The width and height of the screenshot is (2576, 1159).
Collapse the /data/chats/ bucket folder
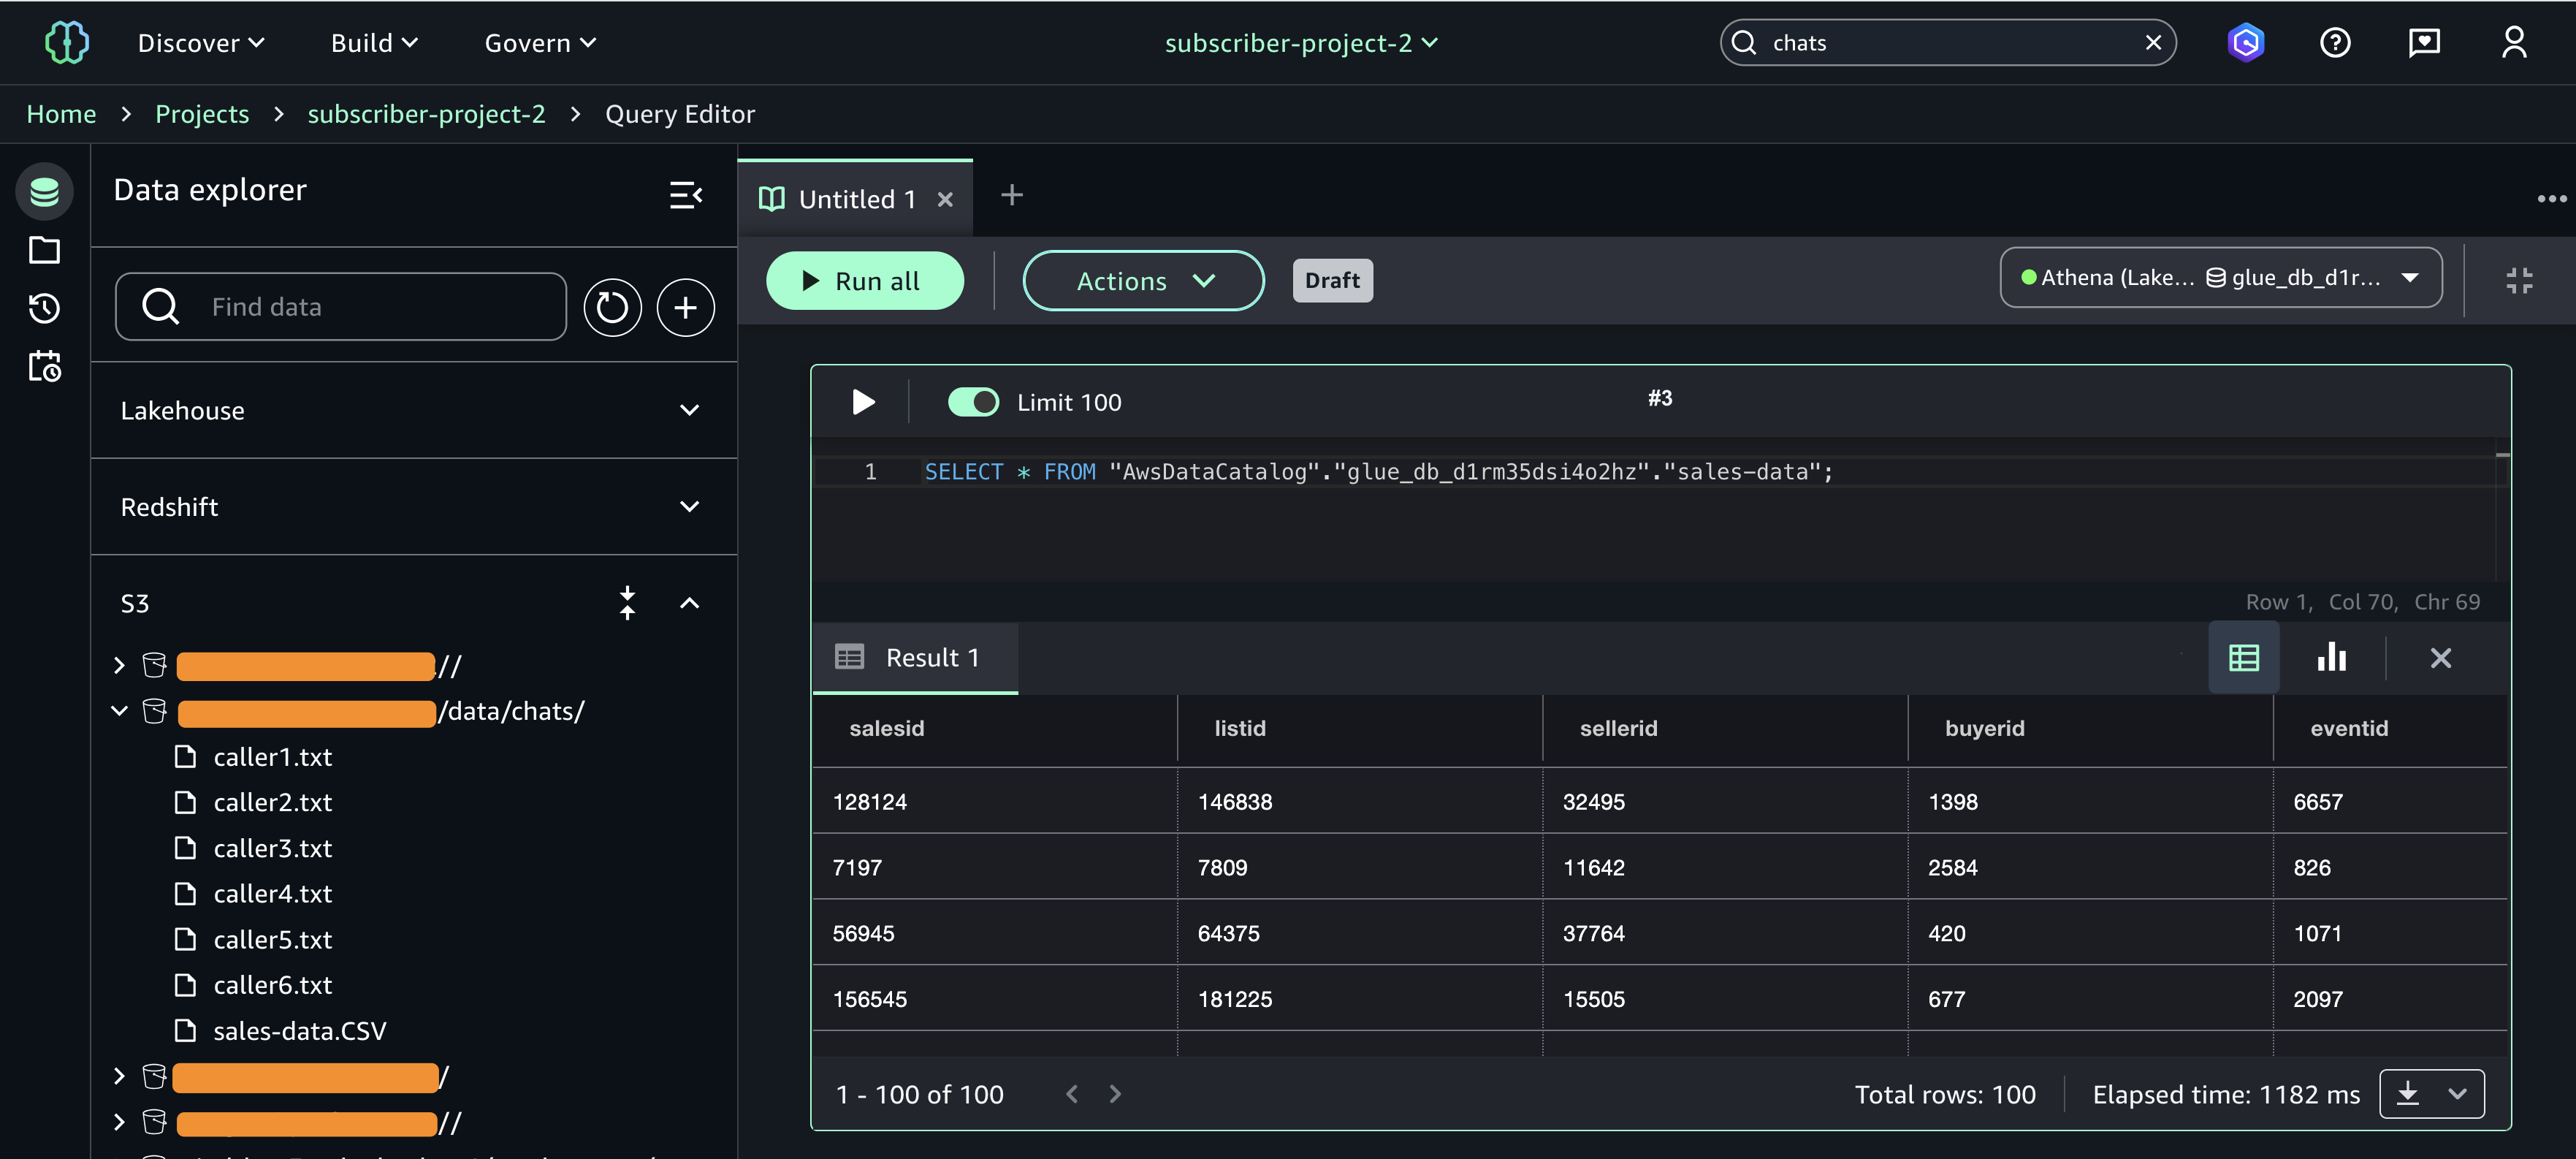tap(119, 711)
